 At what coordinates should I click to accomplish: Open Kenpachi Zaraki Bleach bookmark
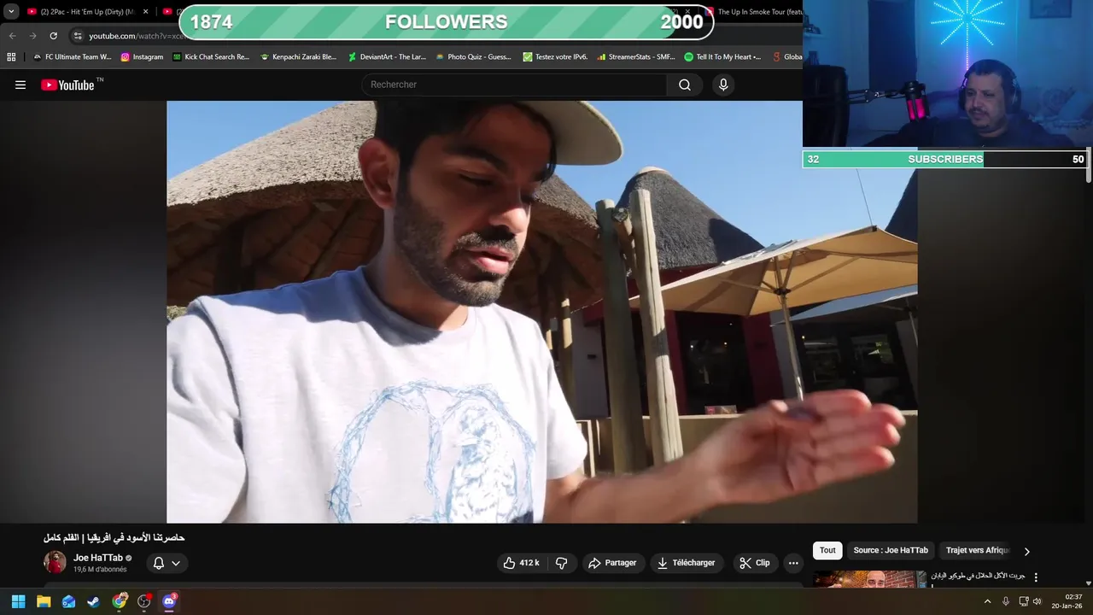tap(299, 57)
